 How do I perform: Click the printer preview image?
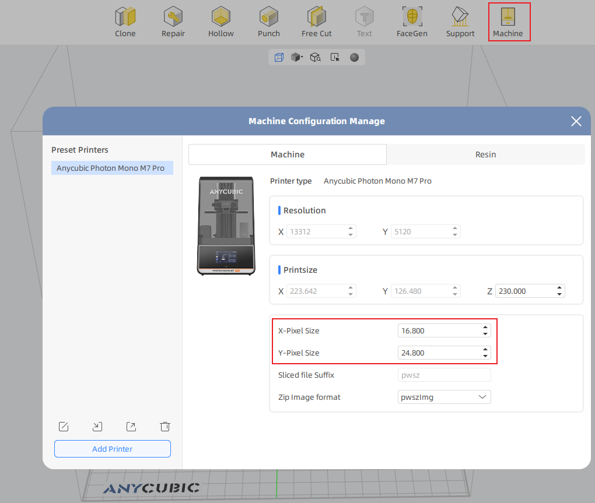[226, 226]
